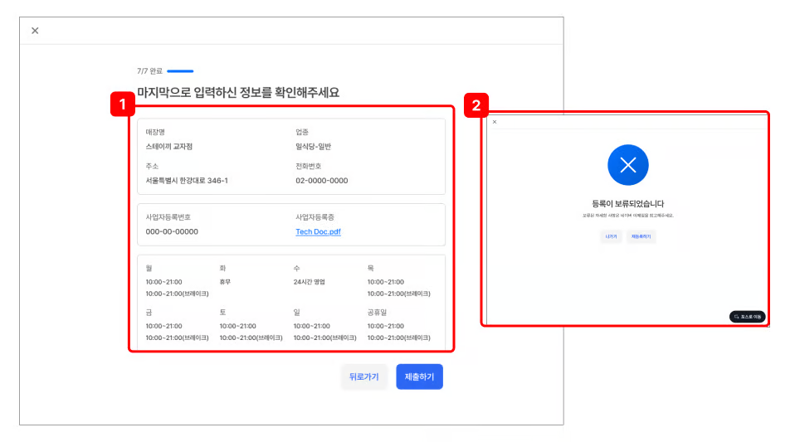Screen dimensions: 795x442
Task: Click the 나가기 exit button
Action: tap(611, 236)
